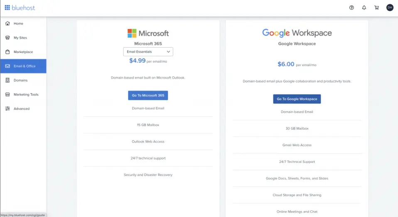Screen dimensions: 398x217
Task: Select Email & Office menu item
Action: pyautogui.click(x=25, y=66)
